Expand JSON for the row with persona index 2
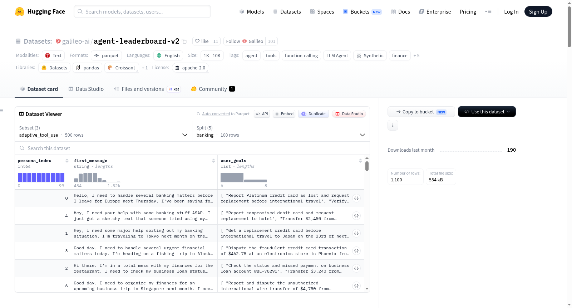 pyautogui.click(x=356, y=268)
